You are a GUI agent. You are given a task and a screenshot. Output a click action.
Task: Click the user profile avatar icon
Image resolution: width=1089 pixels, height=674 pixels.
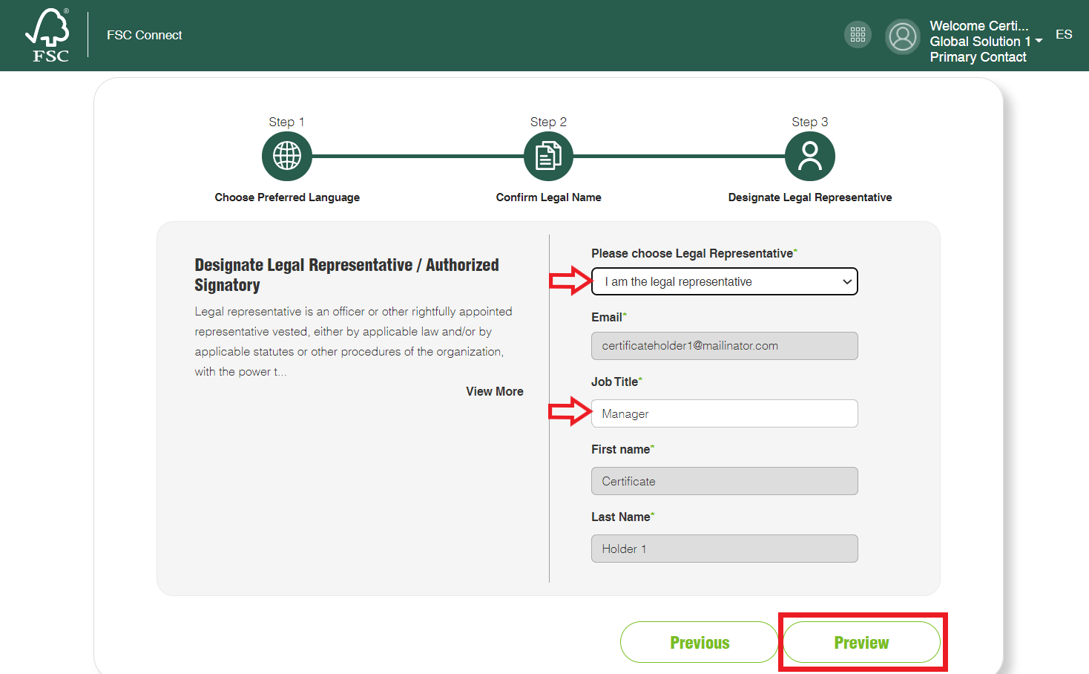click(902, 36)
